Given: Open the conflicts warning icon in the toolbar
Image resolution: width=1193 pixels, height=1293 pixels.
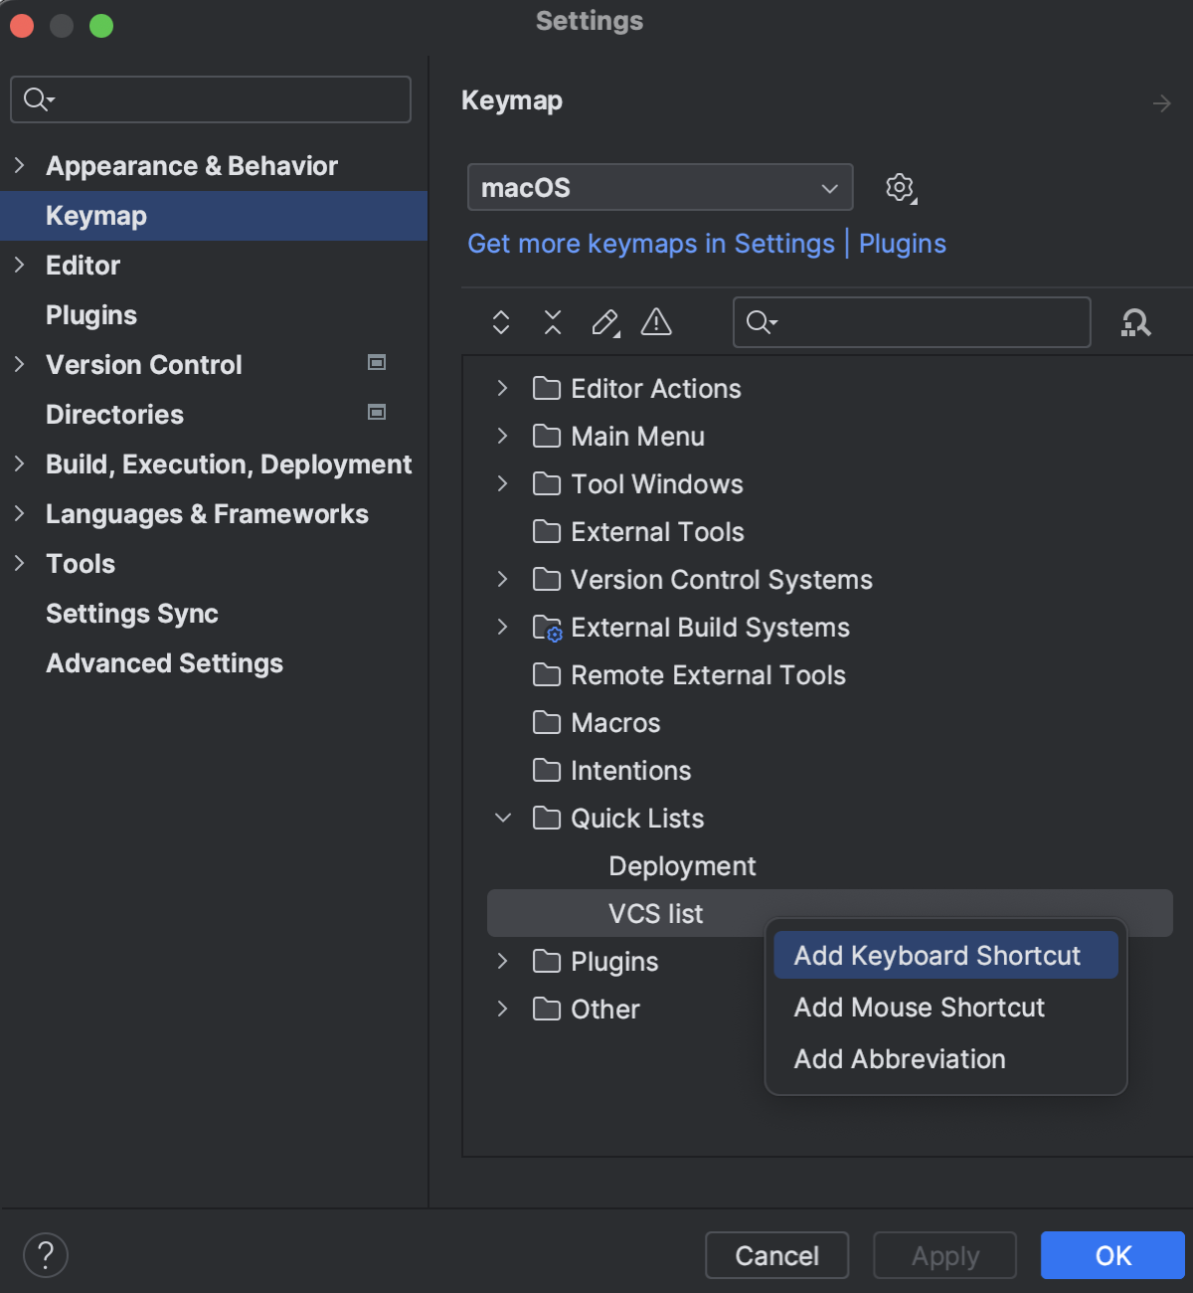Looking at the screenshot, I should [x=656, y=322].
